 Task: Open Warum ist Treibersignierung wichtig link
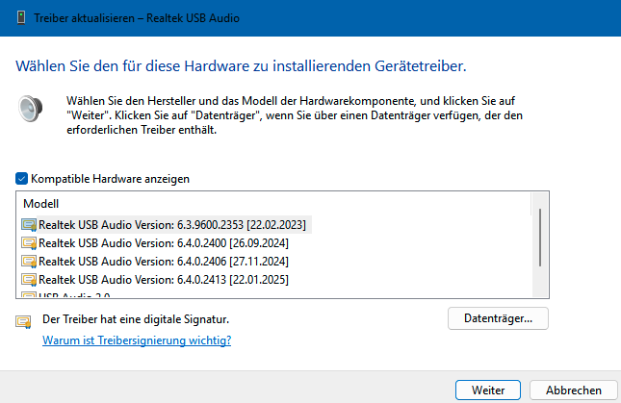(x=137, y=340)
